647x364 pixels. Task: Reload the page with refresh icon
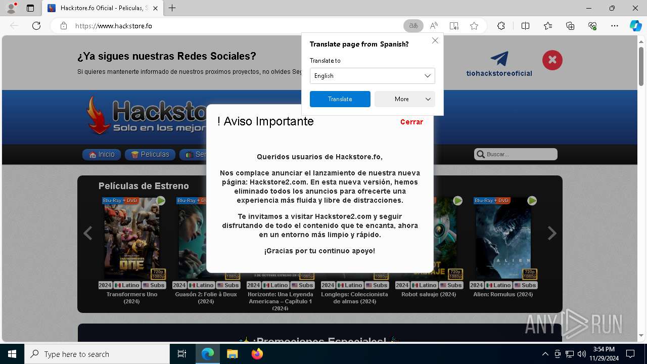36,26
